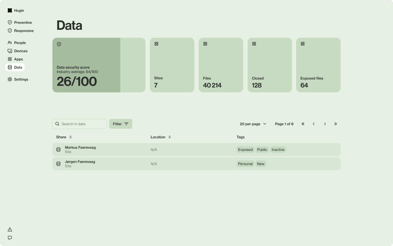Screen dimensions: 393x246
Task: Open the feedback chat bubble icon
Action: click(10, 238)
